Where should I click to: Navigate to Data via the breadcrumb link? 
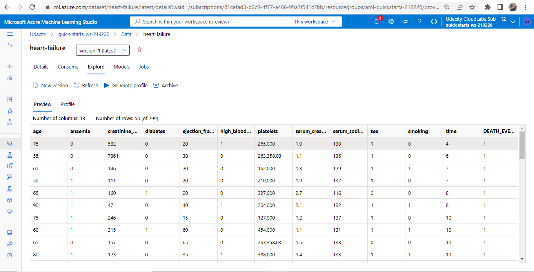click(x=126, y=34)
